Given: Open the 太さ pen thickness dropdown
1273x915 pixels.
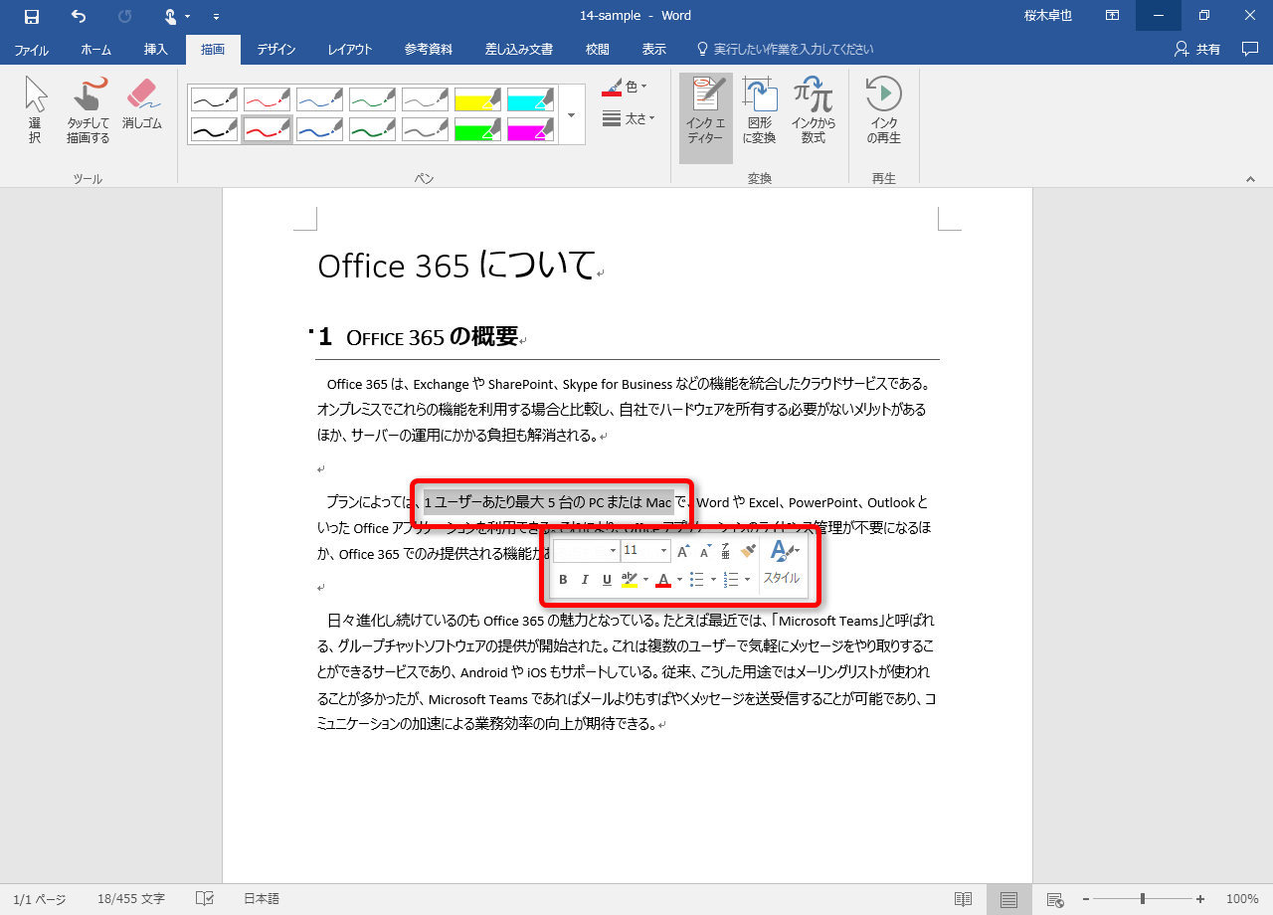Looking at the screenshot, I should tap(629, 118).
